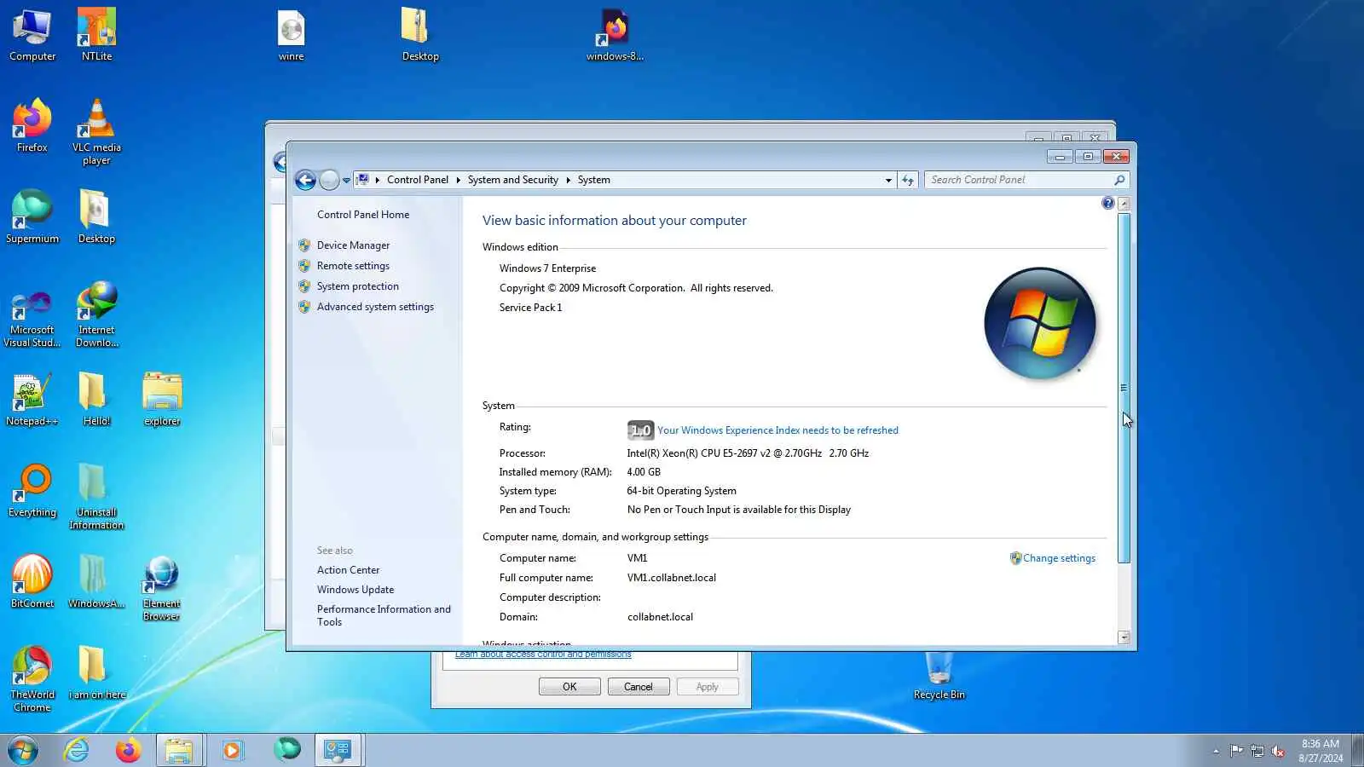Screen dimensions: 1364x767
Task: Go back using the Back arrow button
Action: pos(305,180)
